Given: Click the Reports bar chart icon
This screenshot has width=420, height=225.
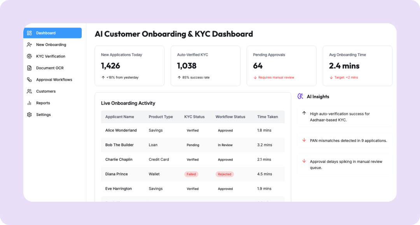Looking at the screenshot, I should pos(29,103).
